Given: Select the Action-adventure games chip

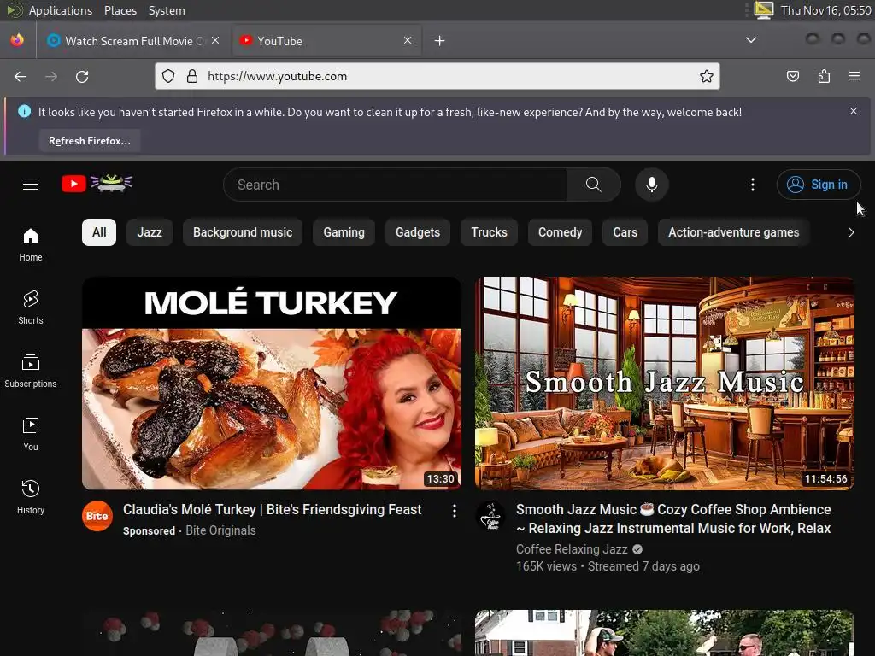Looking at the screenshot, I should tap(734, 232).
